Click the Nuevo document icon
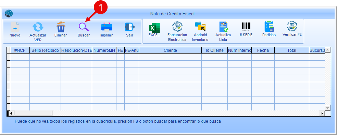This screenshot has height=135, width=337. [15, 27]
